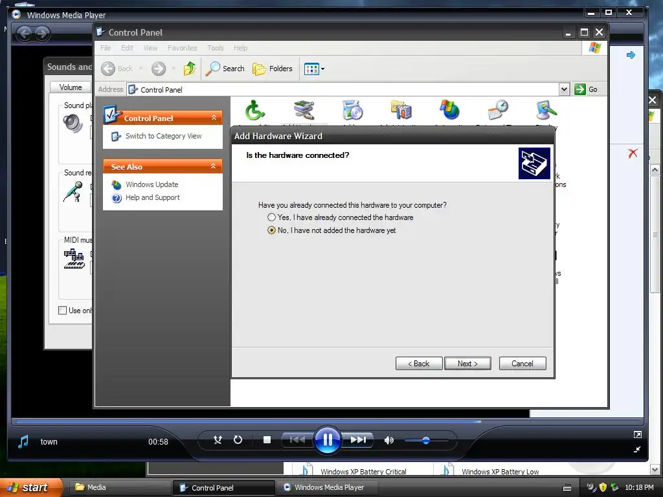Screen dimensions: 663x497
Task: Click the Address field showing Control Panel
Action: (343, 89)
